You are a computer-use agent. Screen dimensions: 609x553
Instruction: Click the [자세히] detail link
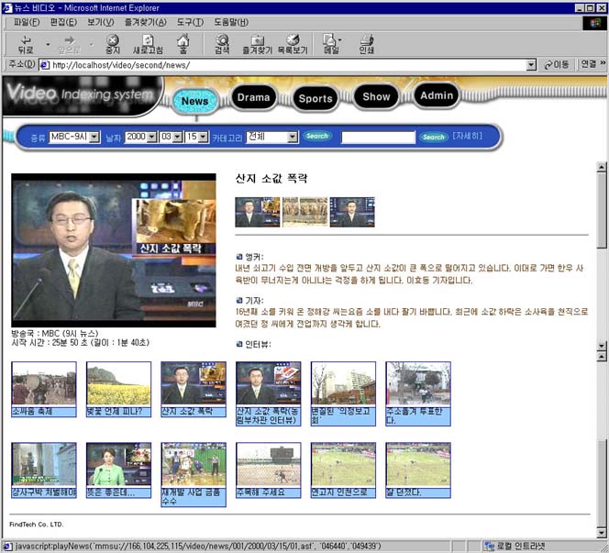[467, 137]
